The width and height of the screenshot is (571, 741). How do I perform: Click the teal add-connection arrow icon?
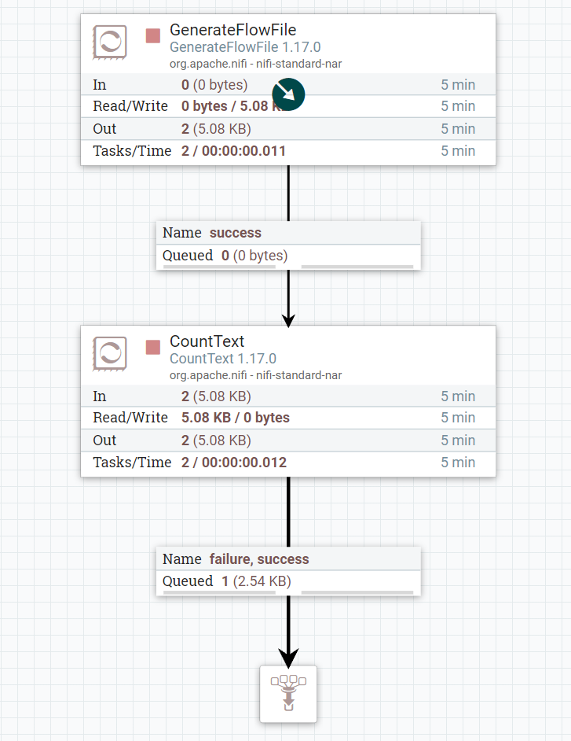288,94
